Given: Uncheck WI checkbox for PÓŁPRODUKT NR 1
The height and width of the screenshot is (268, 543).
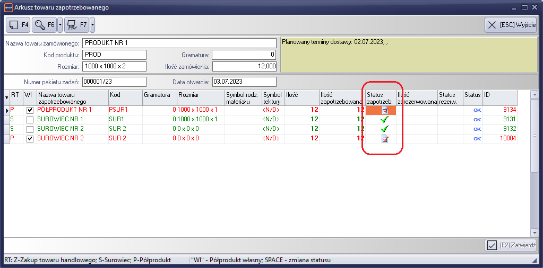Looking at the screenshot, I should point(30,110).
